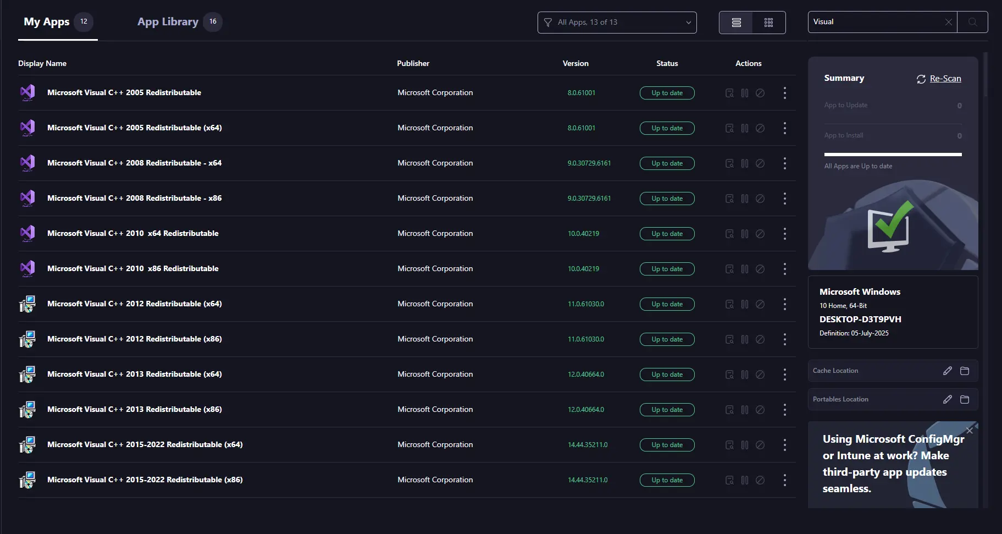1002x534 pixels.
Task: Open more options for Visual C++ 2015-2022 Redistributable (x86)
Action: (x=785, y=480)
